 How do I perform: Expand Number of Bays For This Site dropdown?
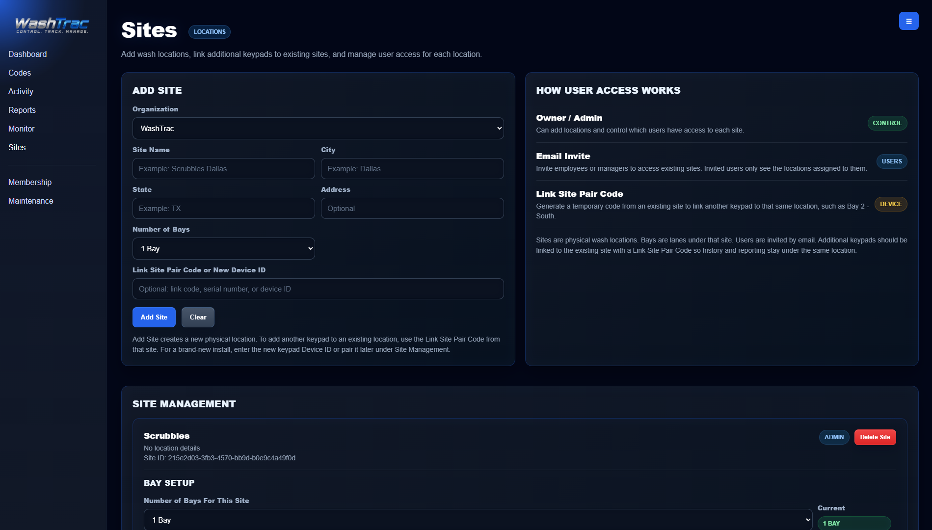pyautogui.click(x=478, y=520)
